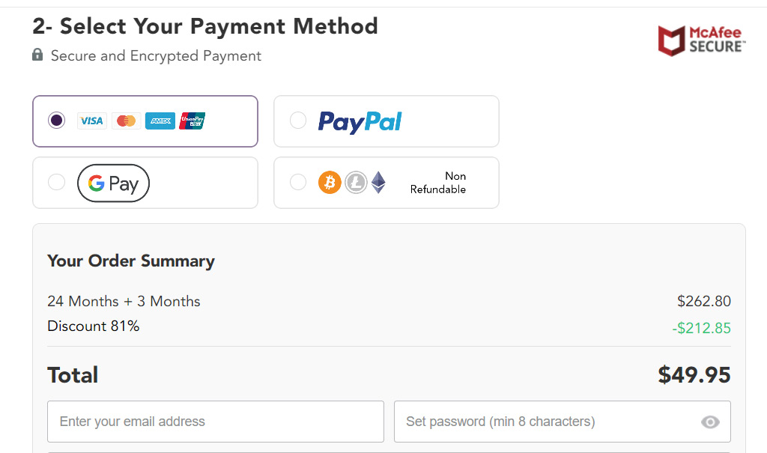Click the Litecoin coin icon
The image size is (767, 453).
coord(355,183)
